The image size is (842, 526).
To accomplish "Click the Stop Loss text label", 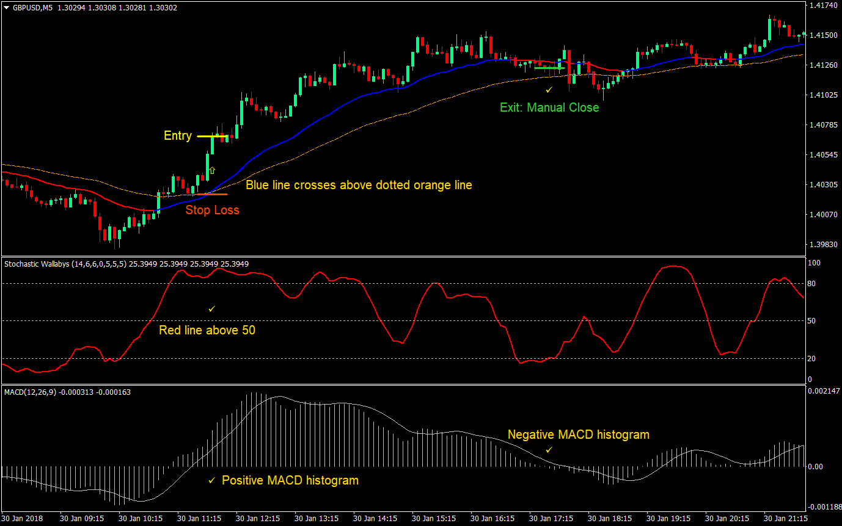I will [x=212, y=210].
